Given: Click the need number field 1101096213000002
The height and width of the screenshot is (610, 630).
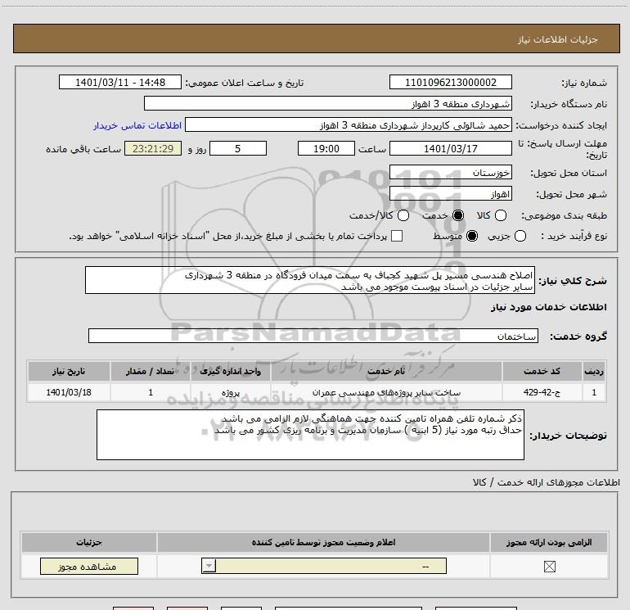Looking at the screenshot, I should (450, 82).
